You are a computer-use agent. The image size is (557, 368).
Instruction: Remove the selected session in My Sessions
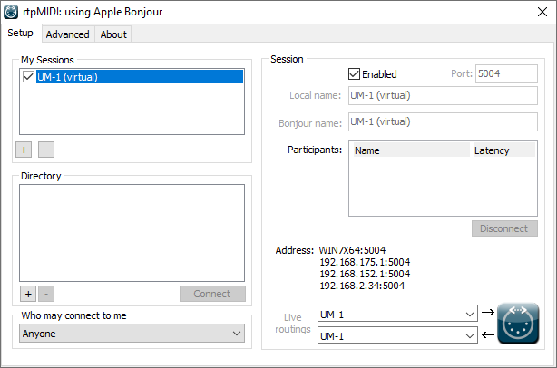click(46, 150)
